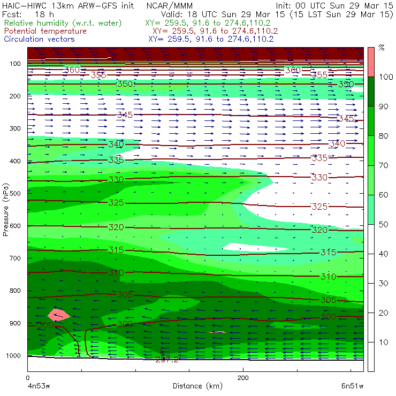Click the colorbar '30' tick label
The image size is (396, 396).
tap(383, 283)
